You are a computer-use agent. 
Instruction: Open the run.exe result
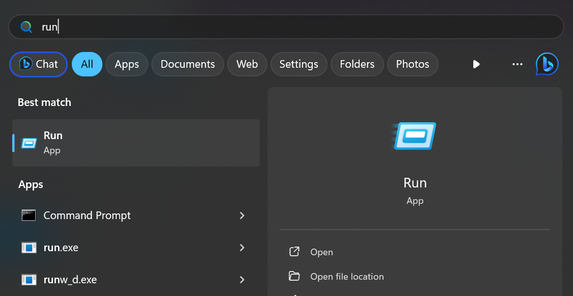(x=136, y=248)
